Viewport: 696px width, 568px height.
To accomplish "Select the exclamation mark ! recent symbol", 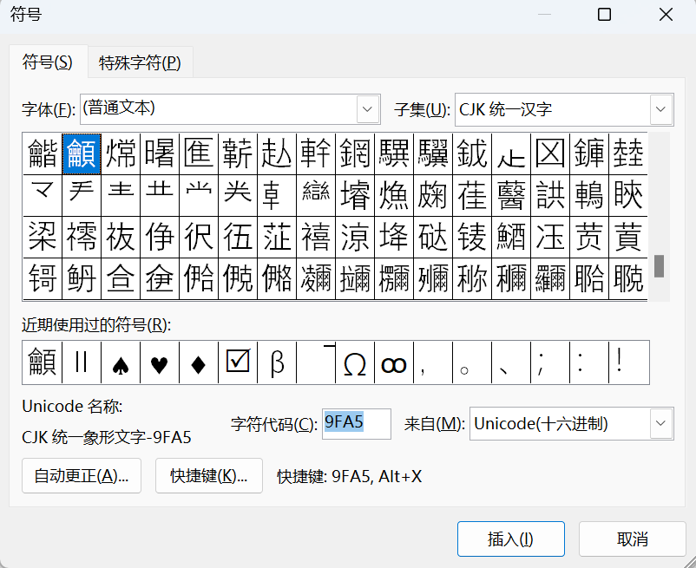I will tap(629, 362).
